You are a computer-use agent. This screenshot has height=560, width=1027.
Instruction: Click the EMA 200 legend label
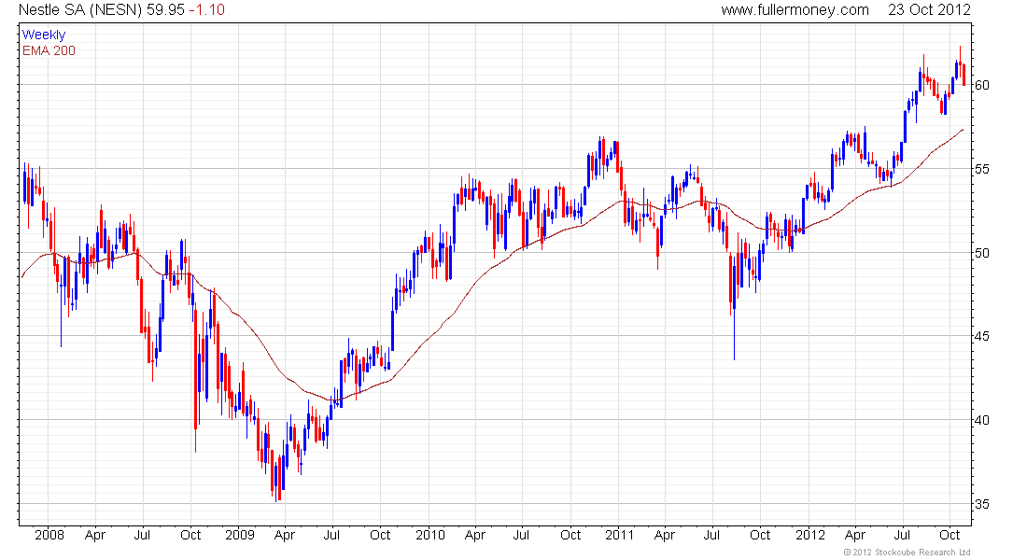pos(49,50)
